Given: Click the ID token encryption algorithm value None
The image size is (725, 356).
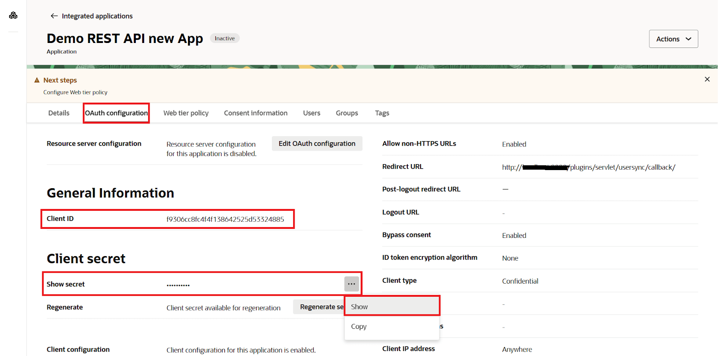Looking at the screenshot, I should (510, 258).
